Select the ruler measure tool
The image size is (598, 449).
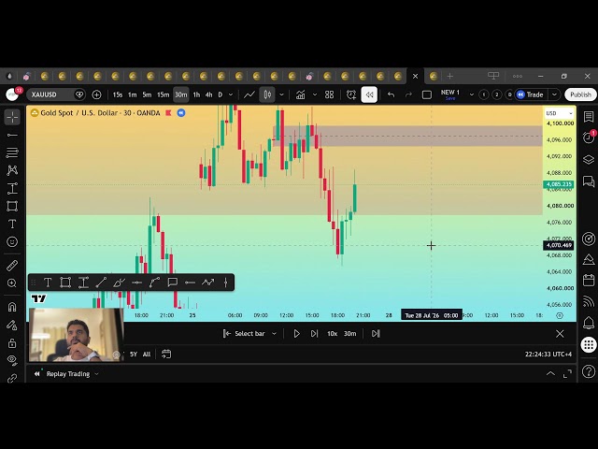tap(12, 266)
